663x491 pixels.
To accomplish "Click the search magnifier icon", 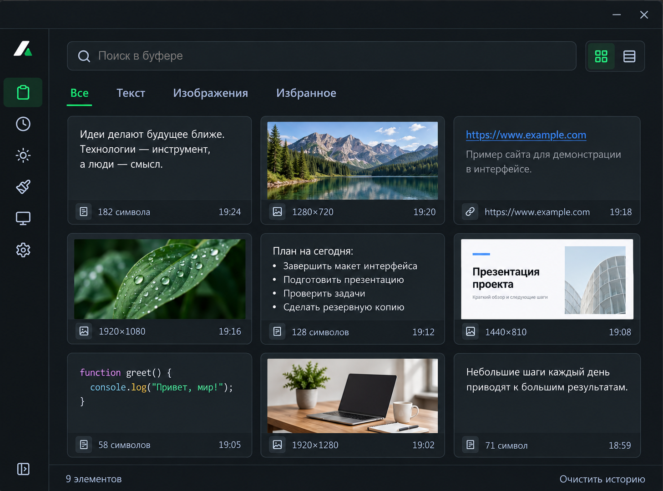I will point(84,56).
